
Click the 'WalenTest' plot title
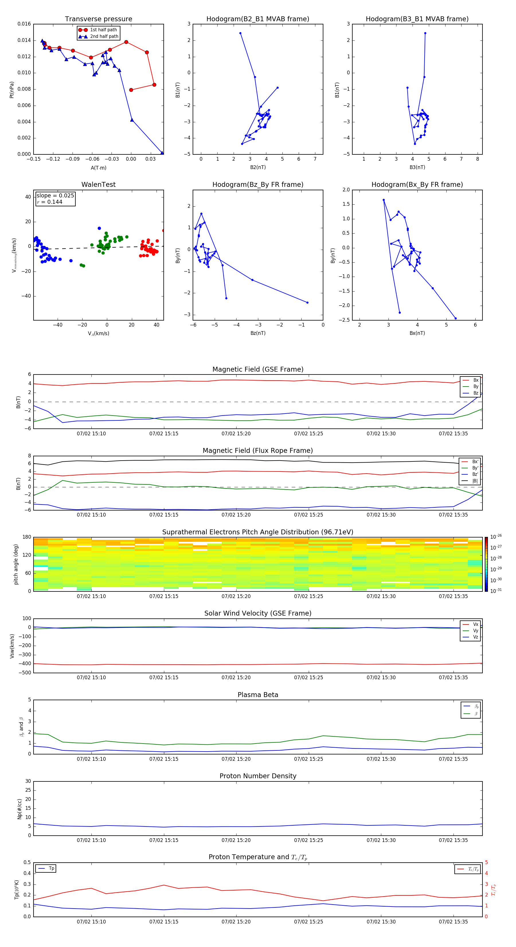(x=98, y=185)
